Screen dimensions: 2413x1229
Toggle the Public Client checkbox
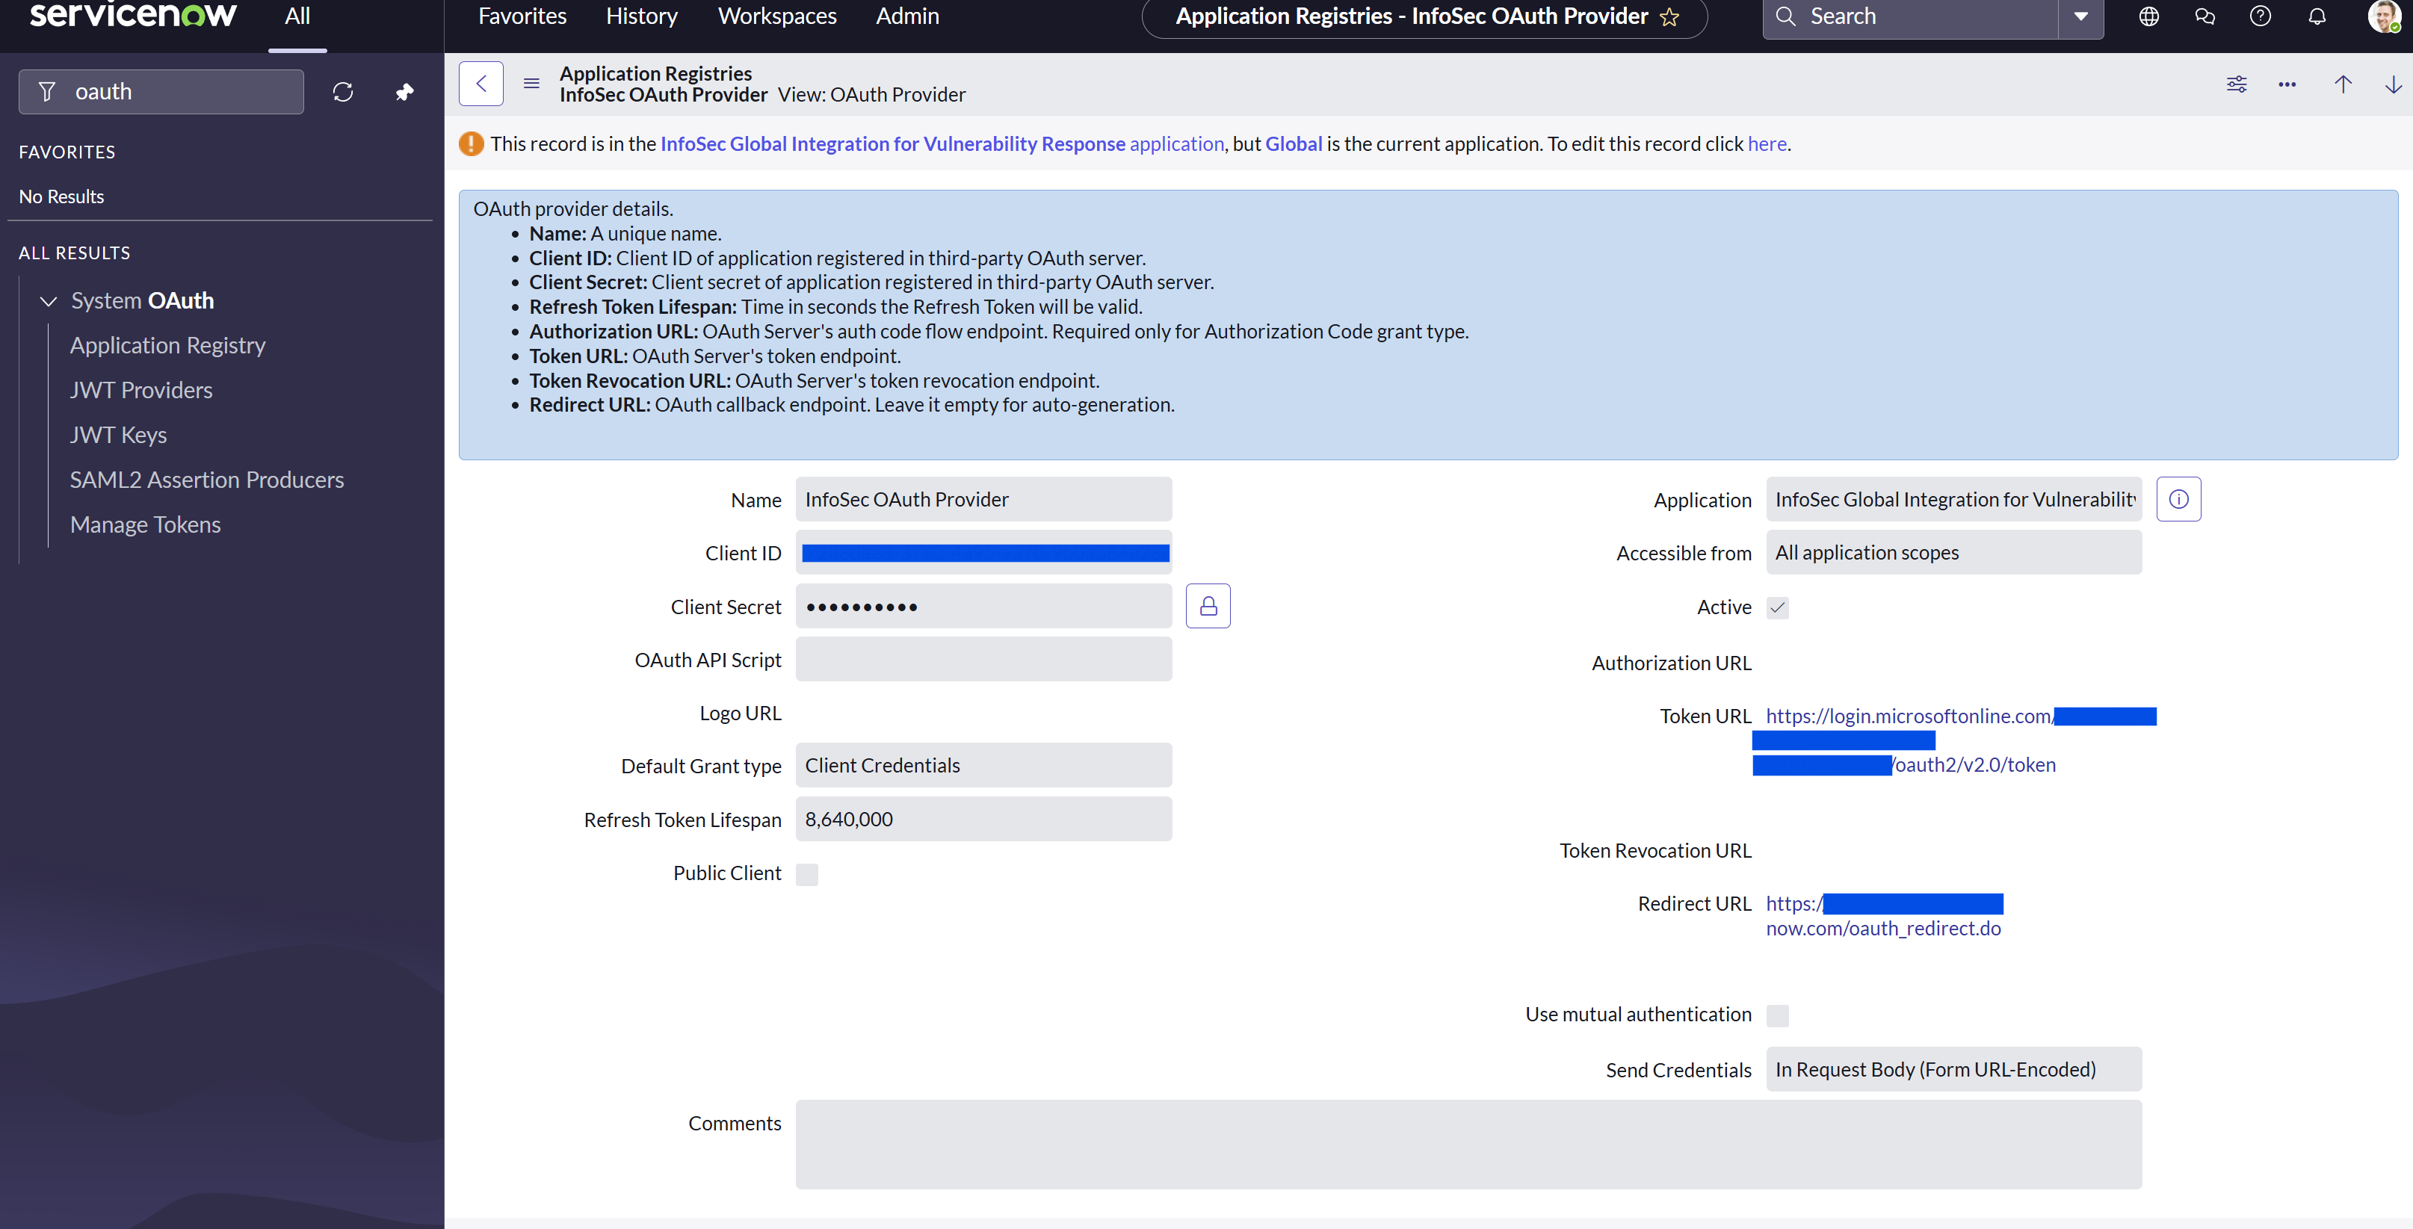click(806, 874)
